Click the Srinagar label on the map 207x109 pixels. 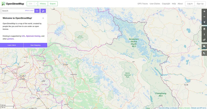[65, 64]
